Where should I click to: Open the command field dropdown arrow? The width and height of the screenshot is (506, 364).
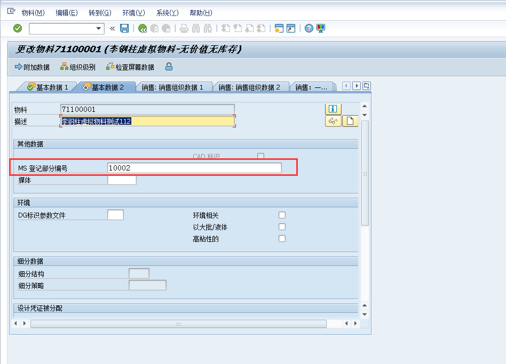98,28
